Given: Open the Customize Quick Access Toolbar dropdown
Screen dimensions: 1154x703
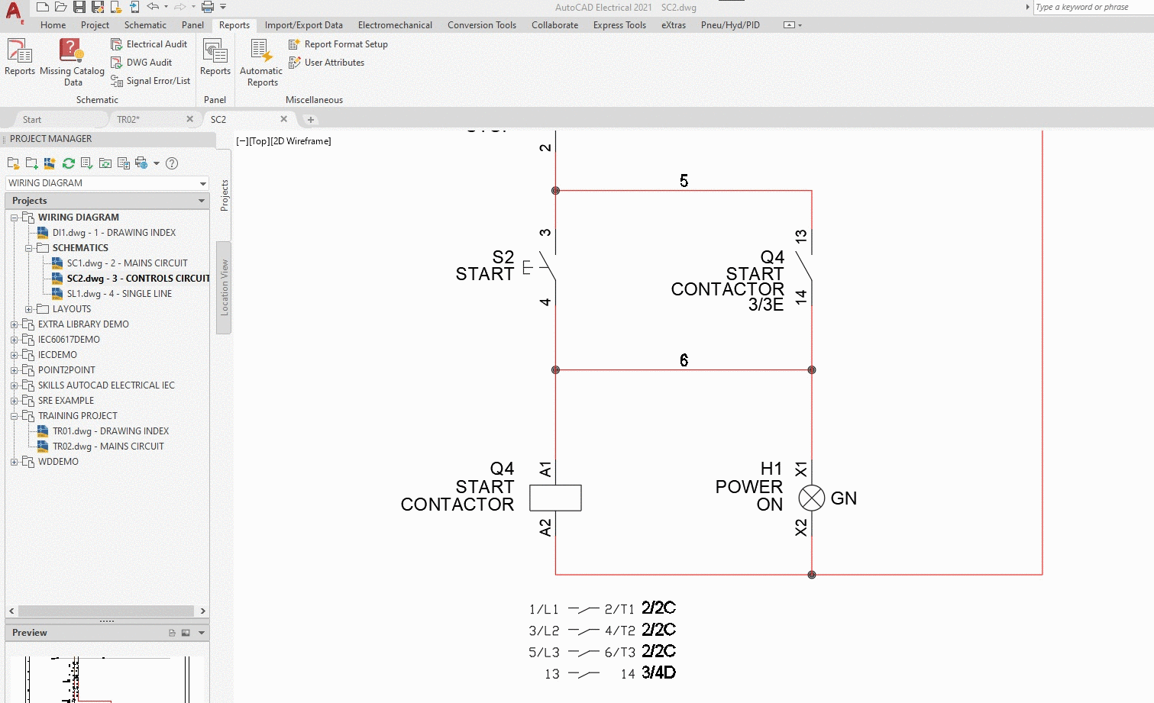Looking at the screenshot, I should pos(223,7).
